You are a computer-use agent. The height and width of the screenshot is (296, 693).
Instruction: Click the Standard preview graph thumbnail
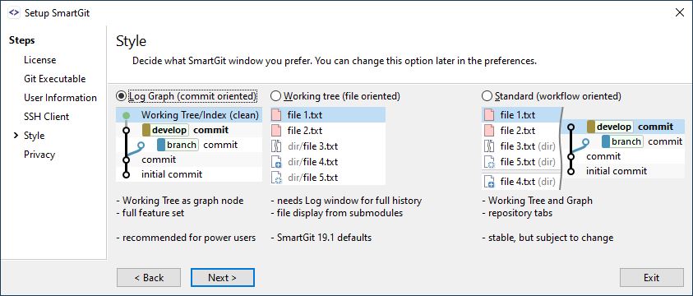pyautogui.click(x=623, y=149)
